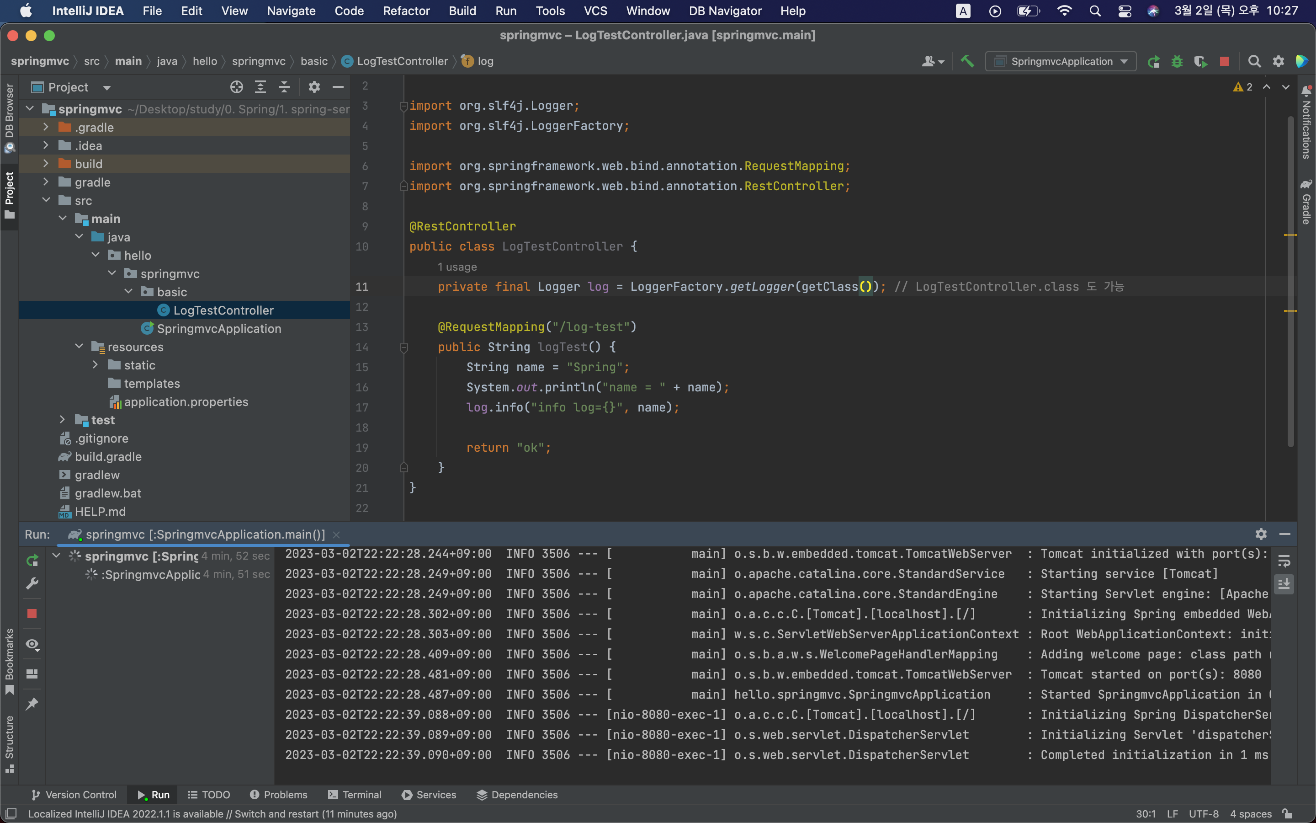Click the wrench icon in the Run panel
The image size is (1316, 823).
pos(32,584)
